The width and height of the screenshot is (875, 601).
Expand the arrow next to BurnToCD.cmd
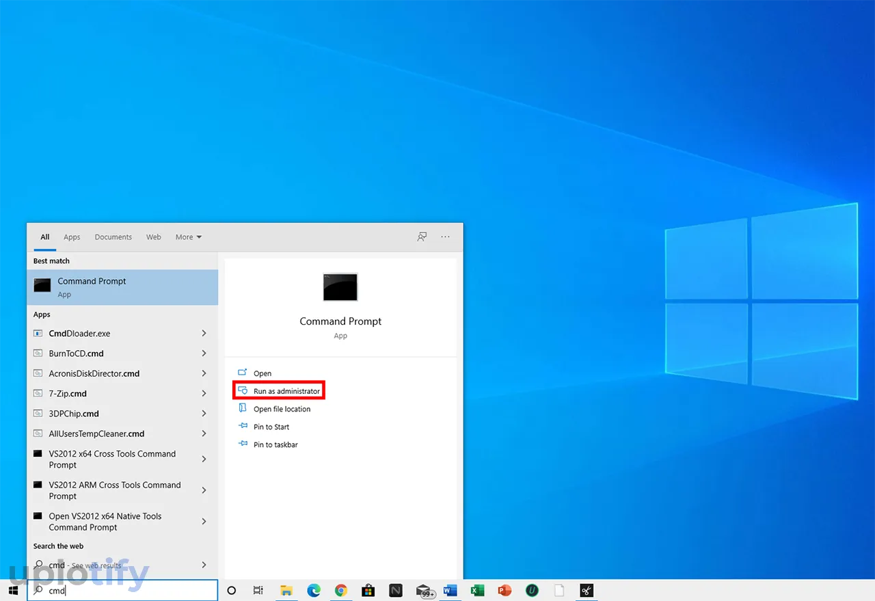click(x=204, y=353)
